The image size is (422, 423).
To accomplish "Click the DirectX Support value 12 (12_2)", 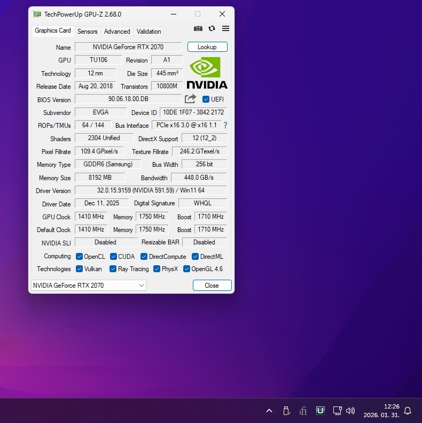I will tap(205, 138).
